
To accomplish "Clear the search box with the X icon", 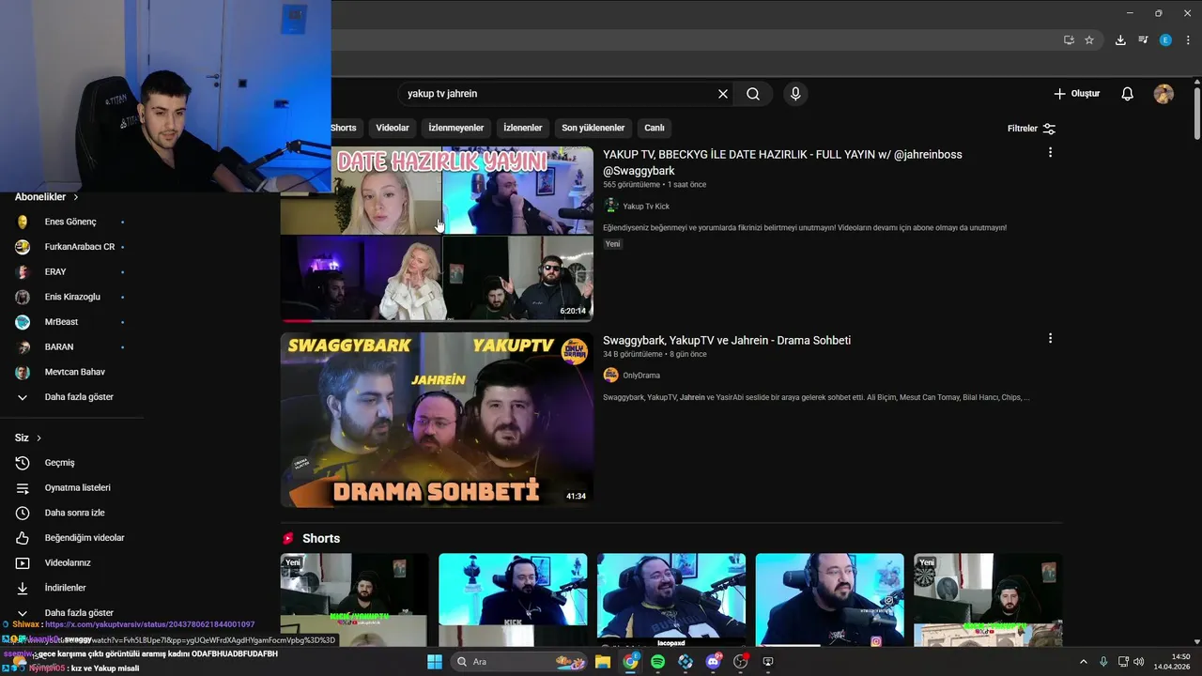I will [723, 94].
